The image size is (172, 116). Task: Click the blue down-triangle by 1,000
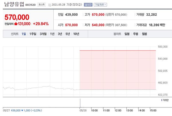[22, 110]
